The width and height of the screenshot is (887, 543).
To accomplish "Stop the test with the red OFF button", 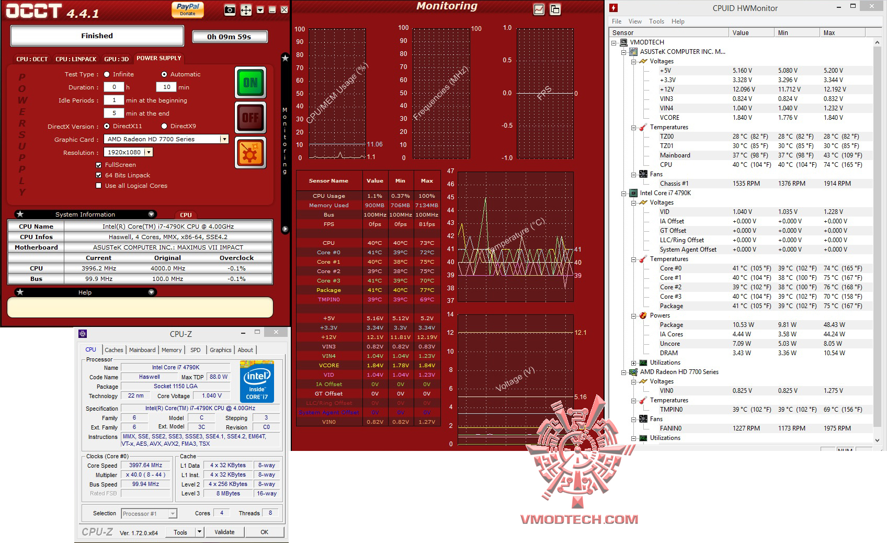I will [251, 117].
